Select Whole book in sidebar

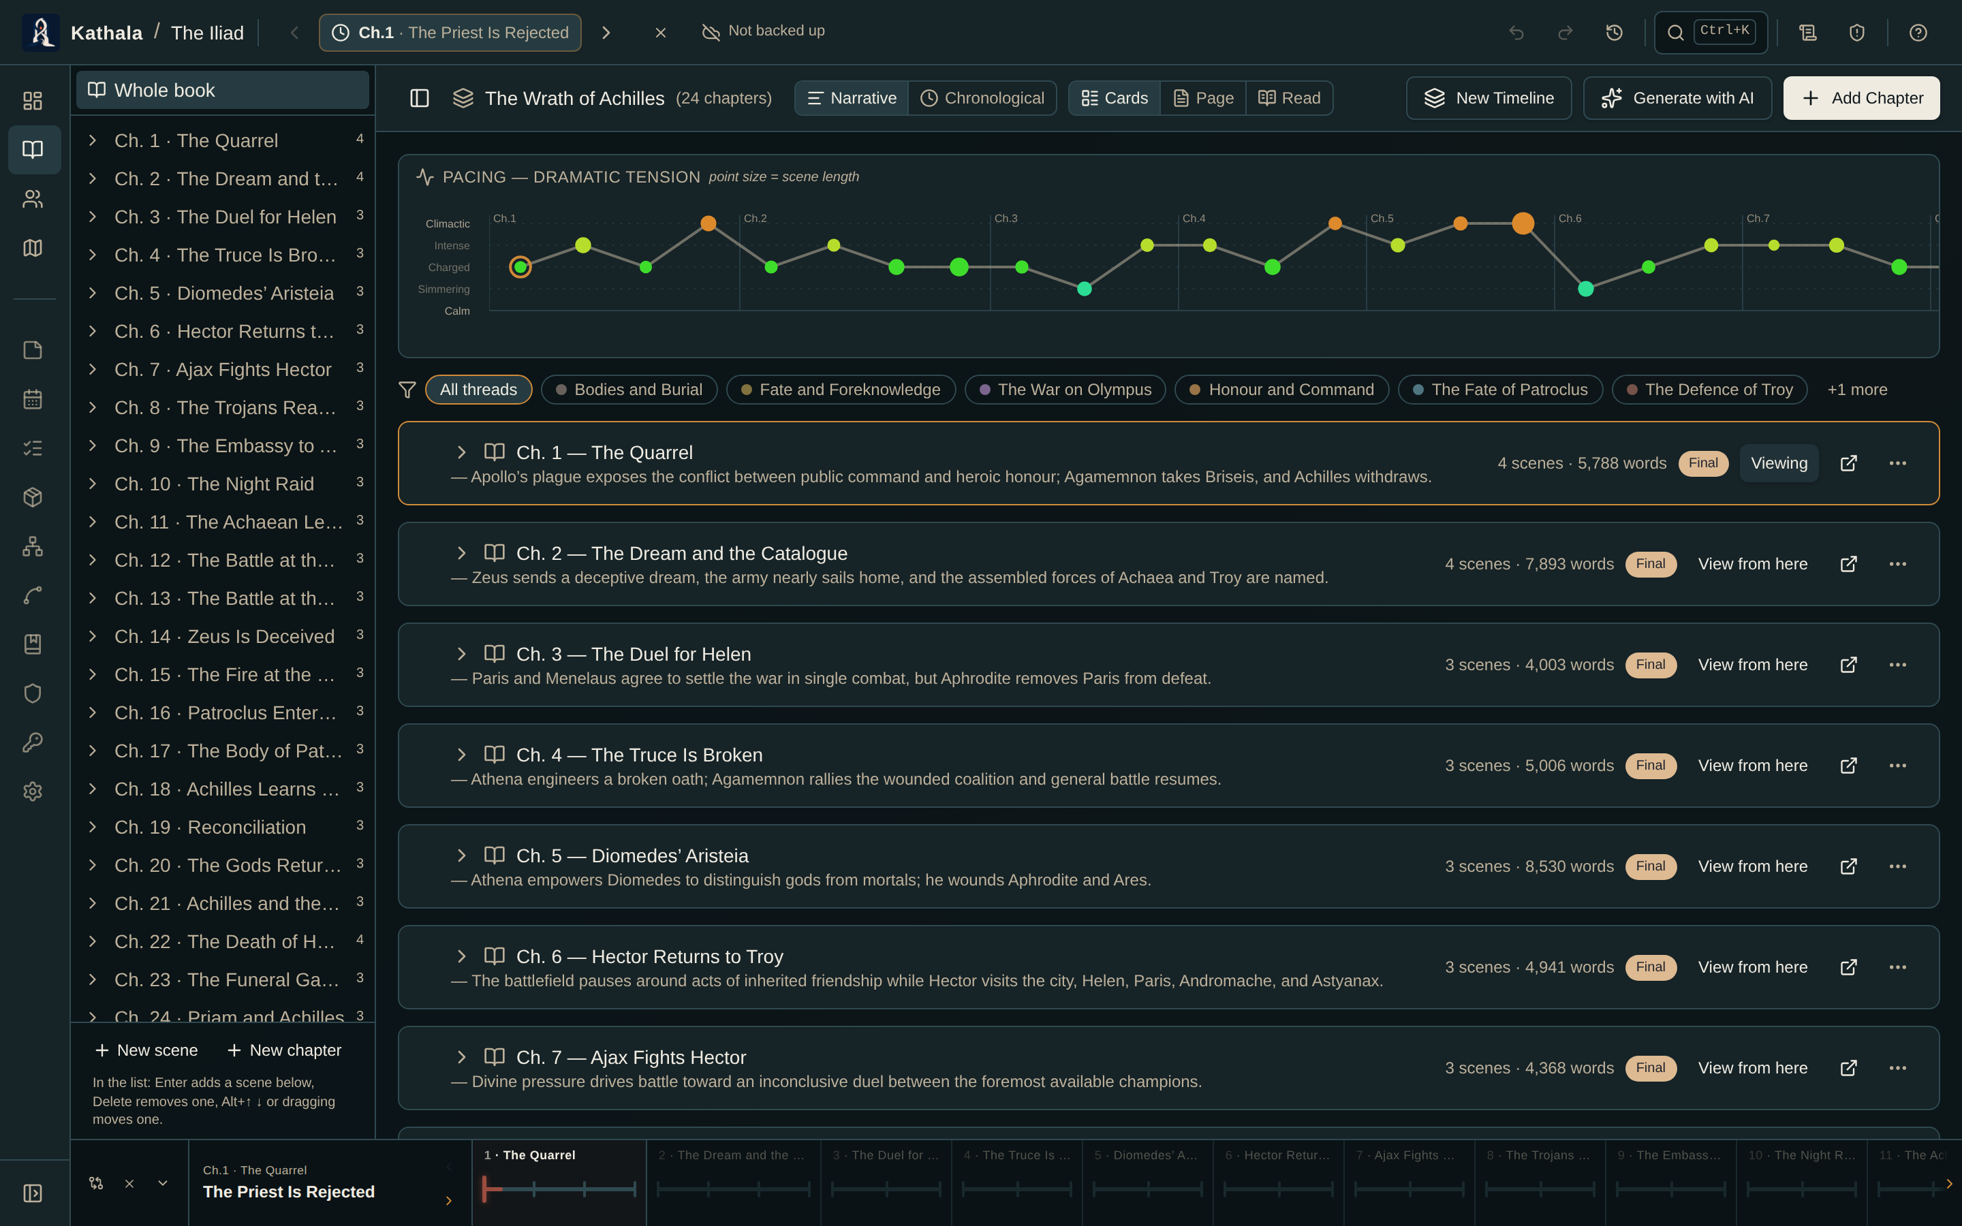point(222,90)
